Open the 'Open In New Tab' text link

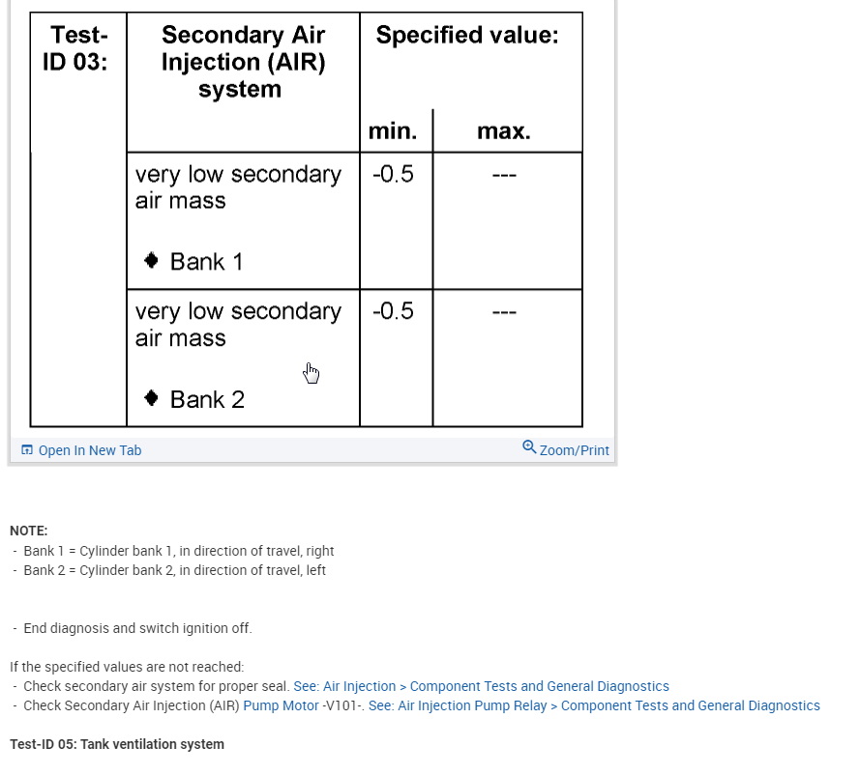point(90,450)
